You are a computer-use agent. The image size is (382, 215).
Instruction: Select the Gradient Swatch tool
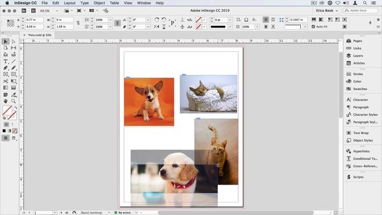pyautogui.click(x=5, y=88)
